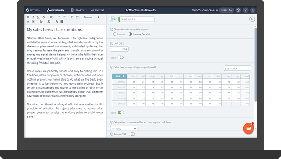Show info for units you expect to sell
The image size is (281, 159).
(x=112, y=67)
